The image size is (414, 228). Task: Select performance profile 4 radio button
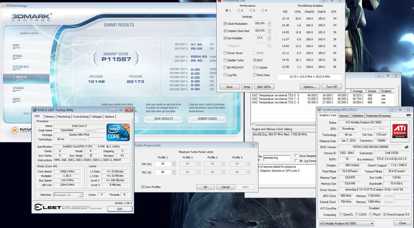click(263, 11)
